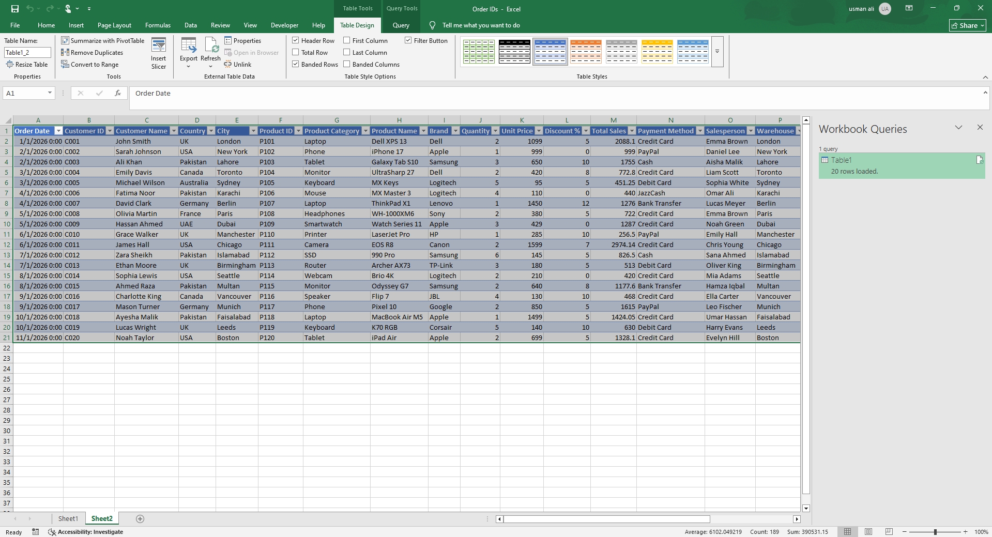
Task: Click Convert to Range
Action: click(90, 65)
